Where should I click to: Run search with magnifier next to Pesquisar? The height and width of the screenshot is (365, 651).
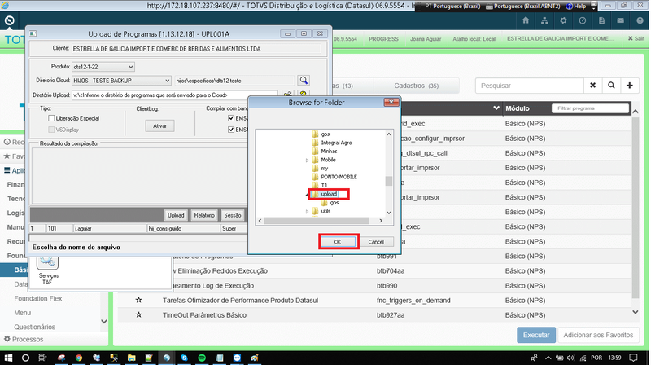[x=611, y=86]
